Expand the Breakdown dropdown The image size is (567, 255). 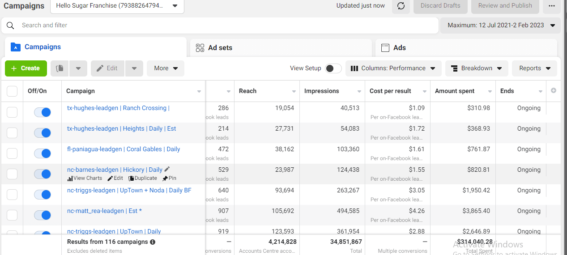pyautogui.click(x=477, y=68)
